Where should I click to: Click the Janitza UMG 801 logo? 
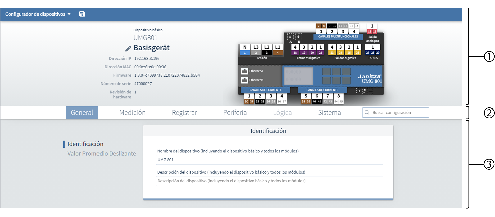coord(370,79)
